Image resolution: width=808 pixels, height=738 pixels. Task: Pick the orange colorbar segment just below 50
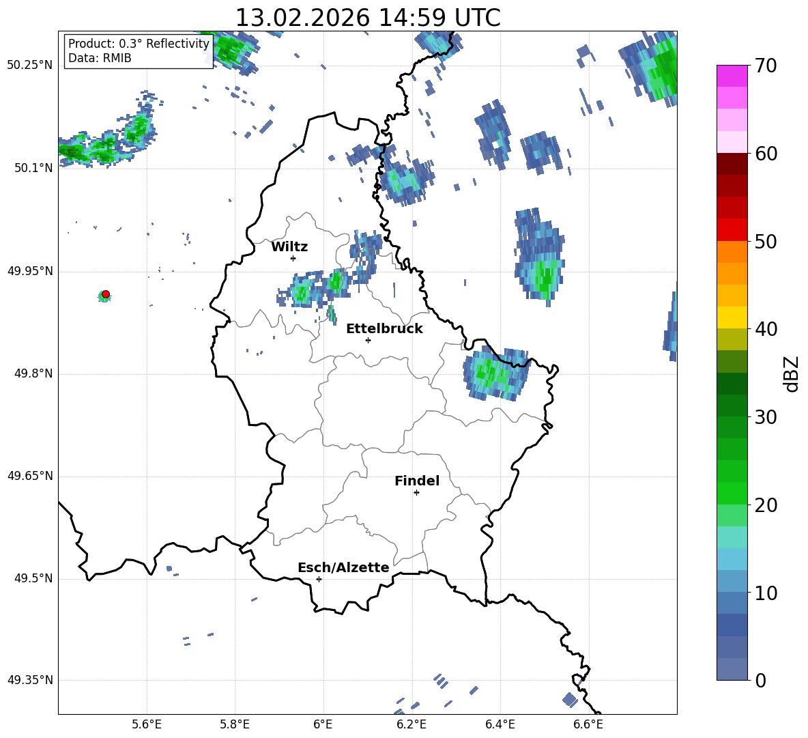[732, 252]
